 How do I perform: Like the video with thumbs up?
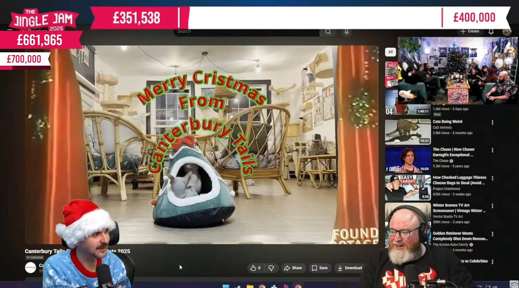(x=255, y=268)
